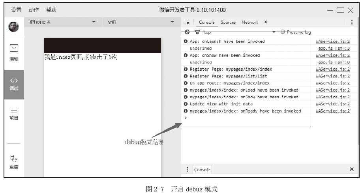This screenshot has width=362, height=193.
Task: Close the bottom console drawer
Action: coord(352,169)
